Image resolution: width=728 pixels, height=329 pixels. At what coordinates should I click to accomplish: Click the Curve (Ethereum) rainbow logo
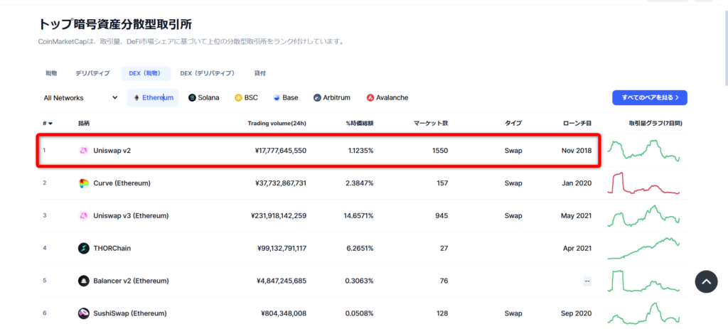pyautogui.click(x=84, y=183)
